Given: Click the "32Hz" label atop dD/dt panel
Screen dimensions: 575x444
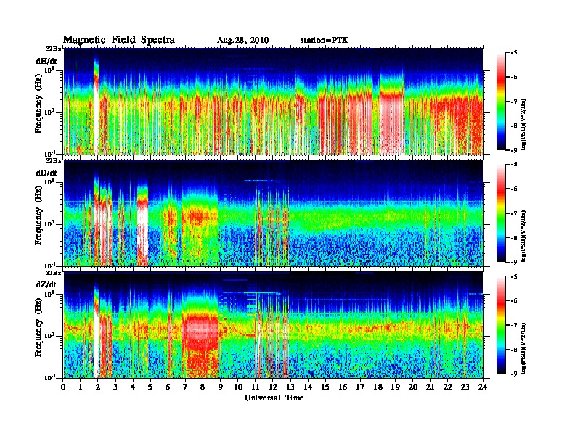Looking at the screenshot, I should pyautogui.click(x=54, y=160).
